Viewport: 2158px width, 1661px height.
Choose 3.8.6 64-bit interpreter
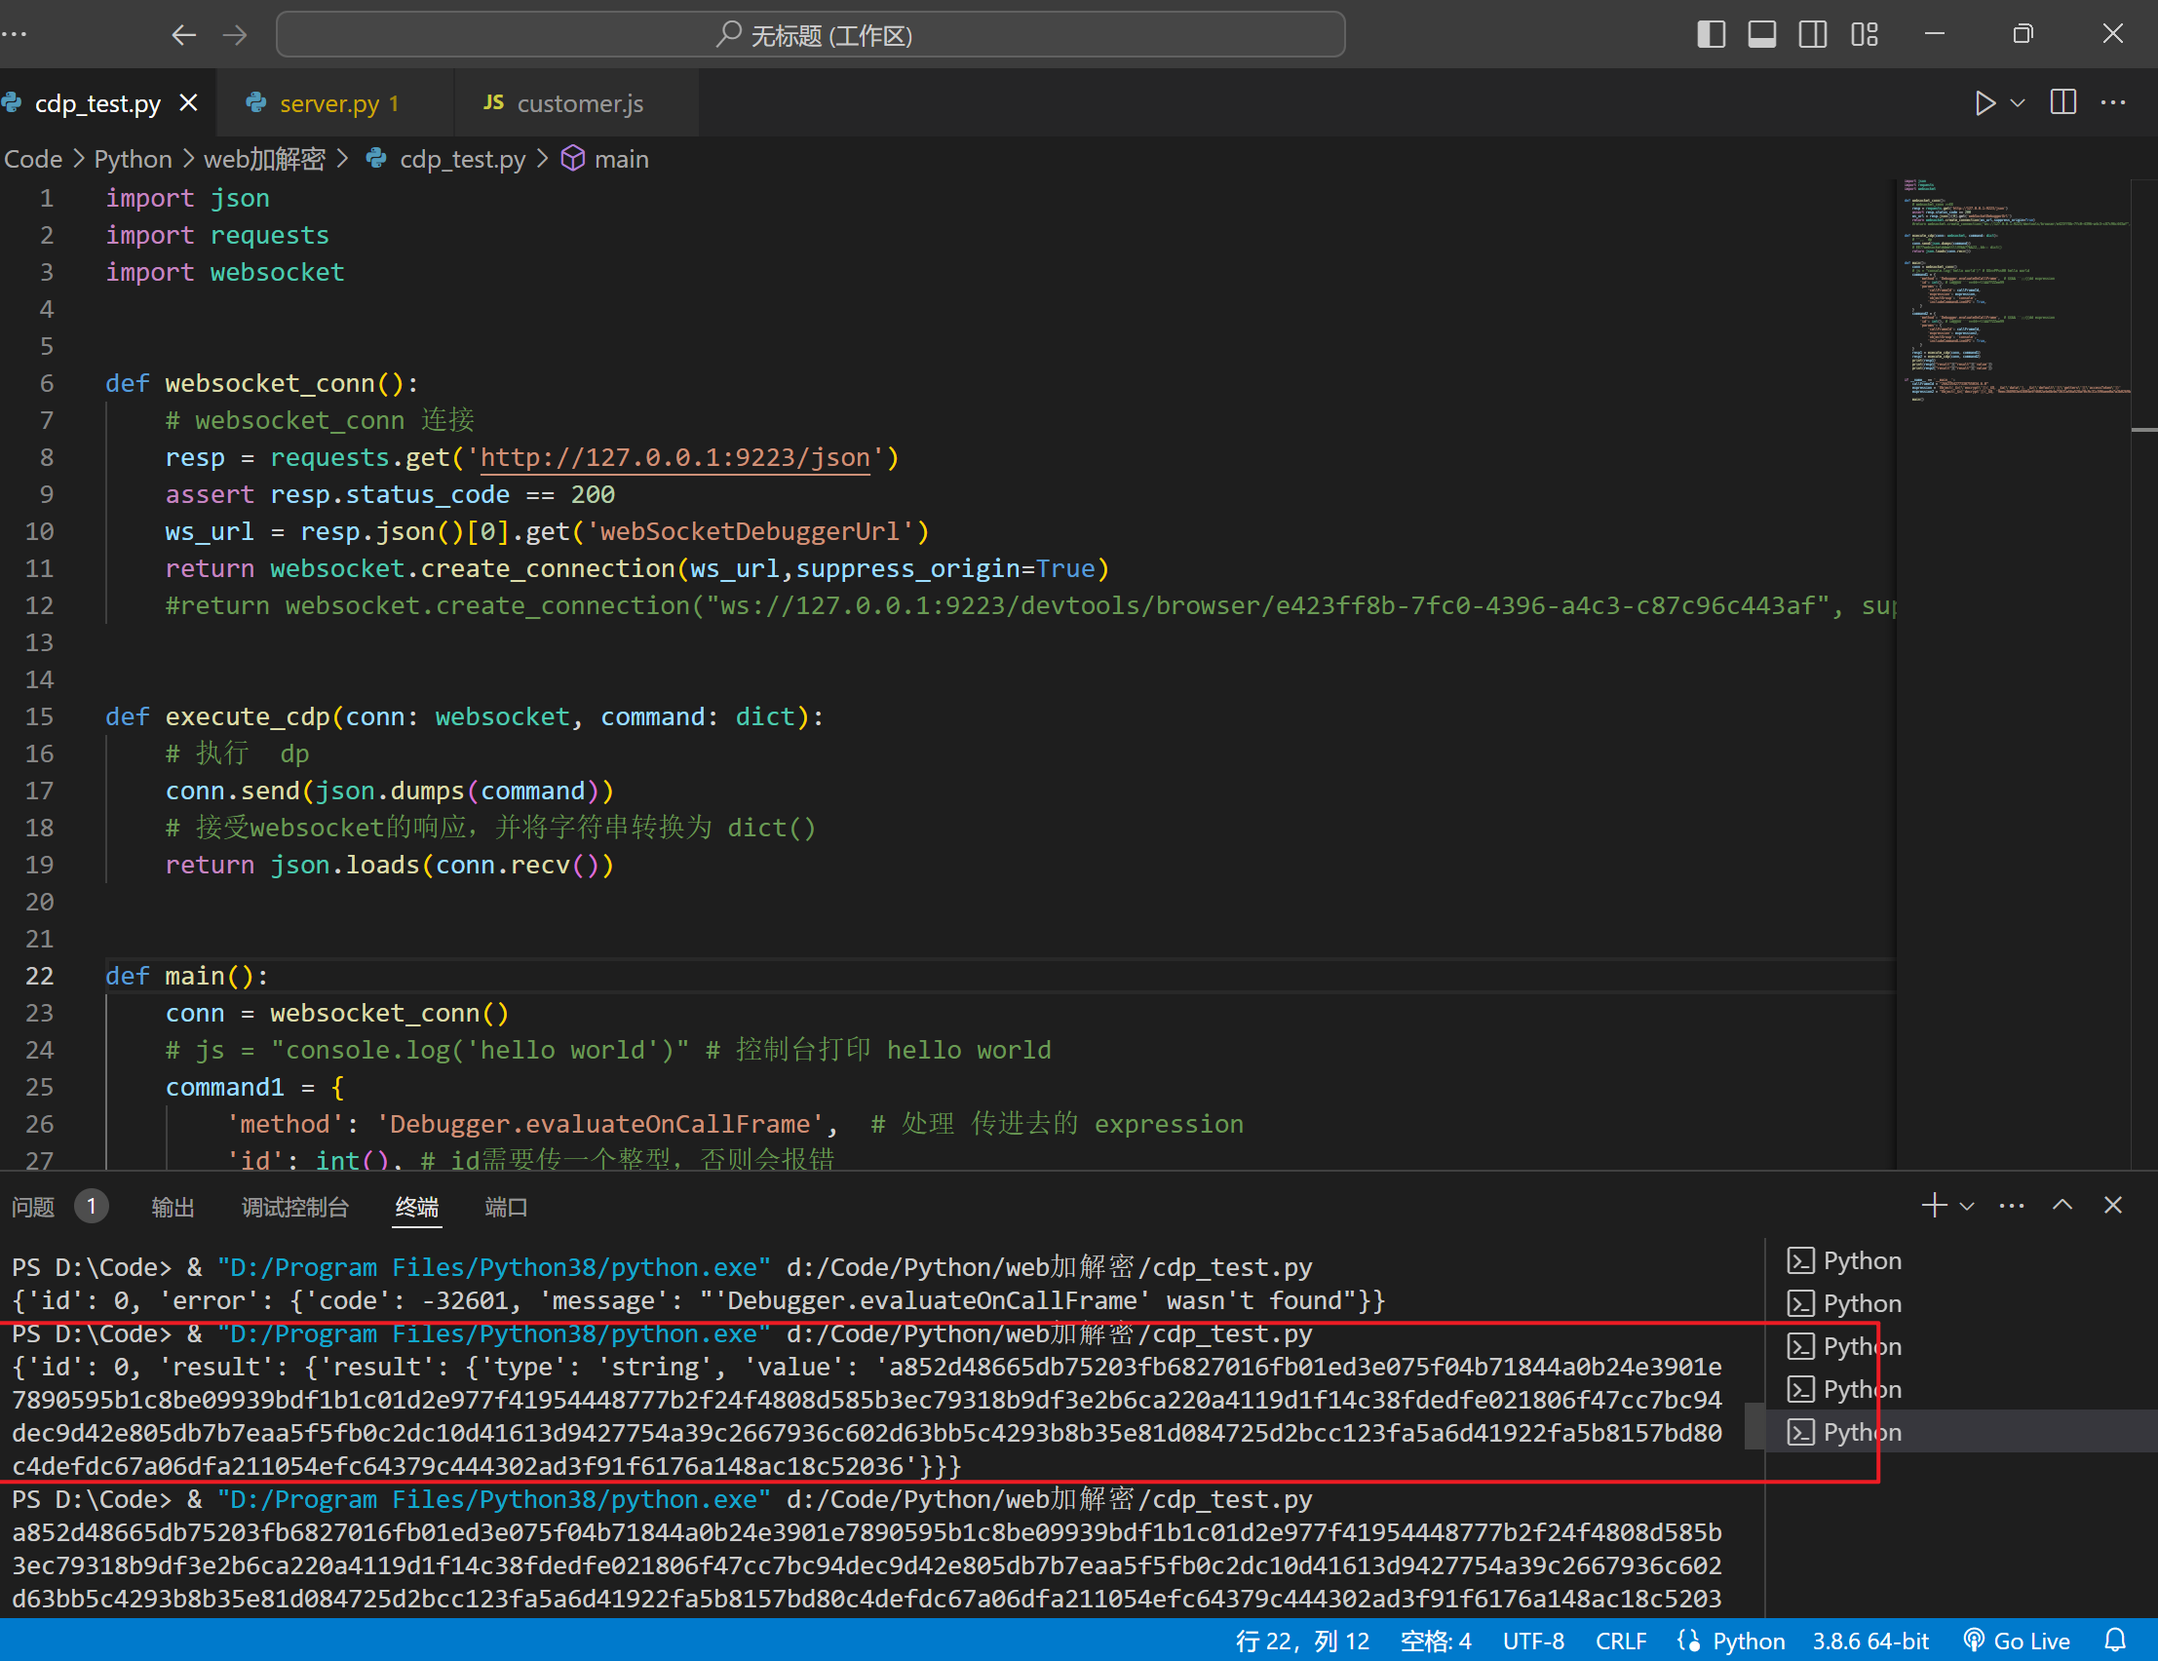(x=1869, y=1642)
